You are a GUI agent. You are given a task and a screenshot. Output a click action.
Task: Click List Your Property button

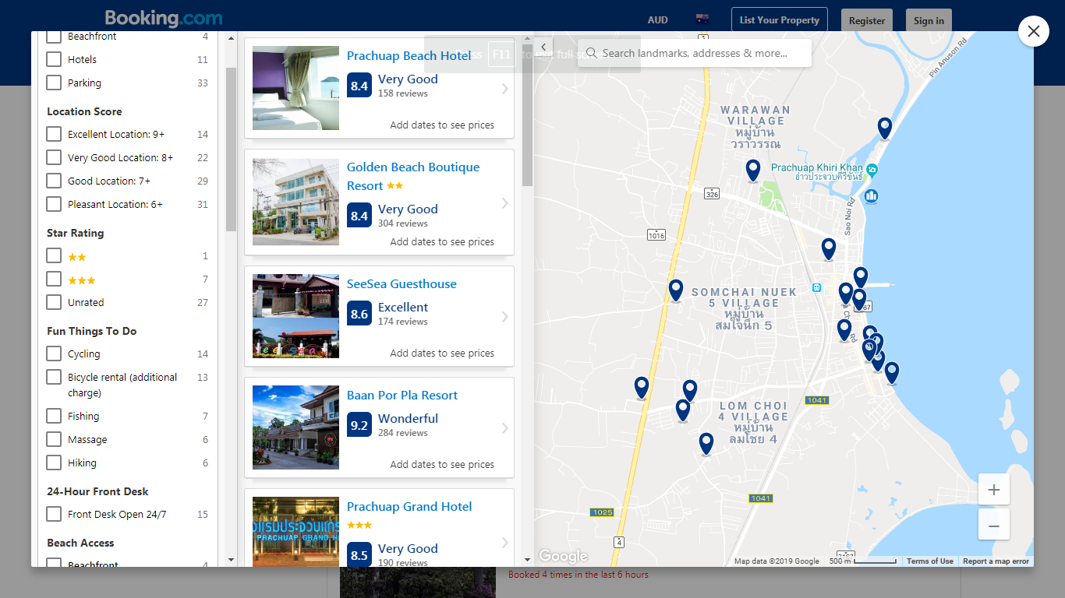coord(780,20)
